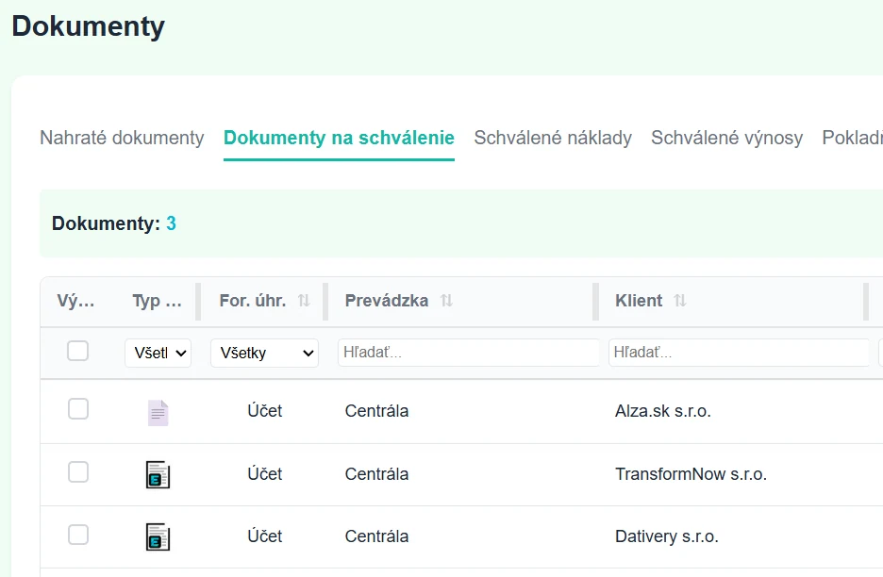This screenshot has height=577, width=883.
Task: Click the For. úhr. column header label
Action: (252, 301)
